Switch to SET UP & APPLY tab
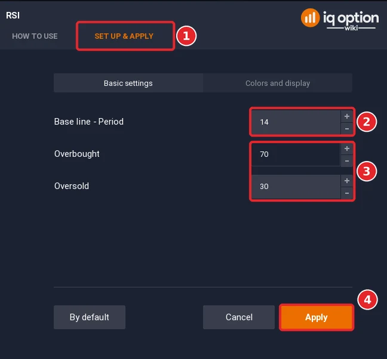 tap(124, 36)
